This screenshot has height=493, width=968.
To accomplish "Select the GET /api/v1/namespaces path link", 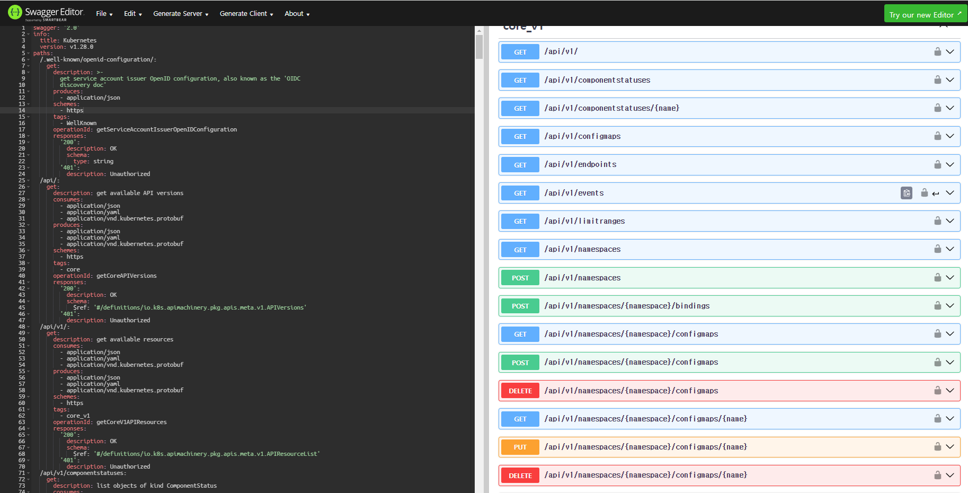I will (582, 249).
